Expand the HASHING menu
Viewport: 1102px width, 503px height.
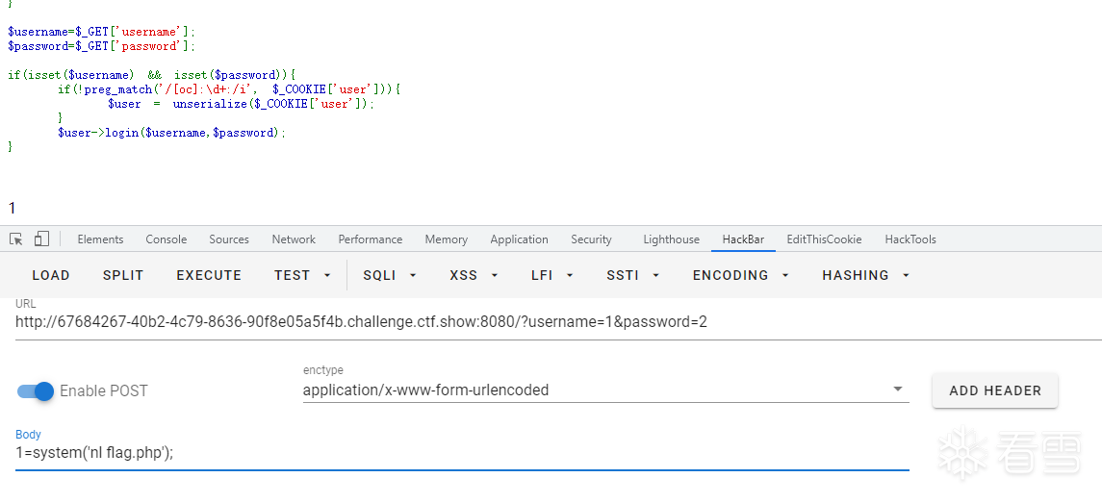(866, 275)
